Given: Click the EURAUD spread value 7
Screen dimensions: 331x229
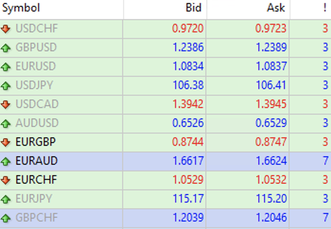Looking at the screenshot, I should point(325,161).
